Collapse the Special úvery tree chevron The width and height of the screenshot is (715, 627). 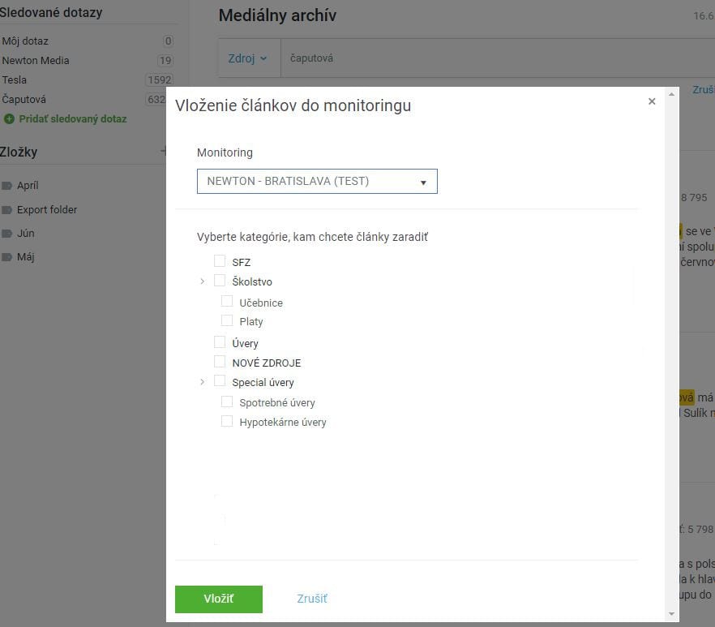[203, 381]
